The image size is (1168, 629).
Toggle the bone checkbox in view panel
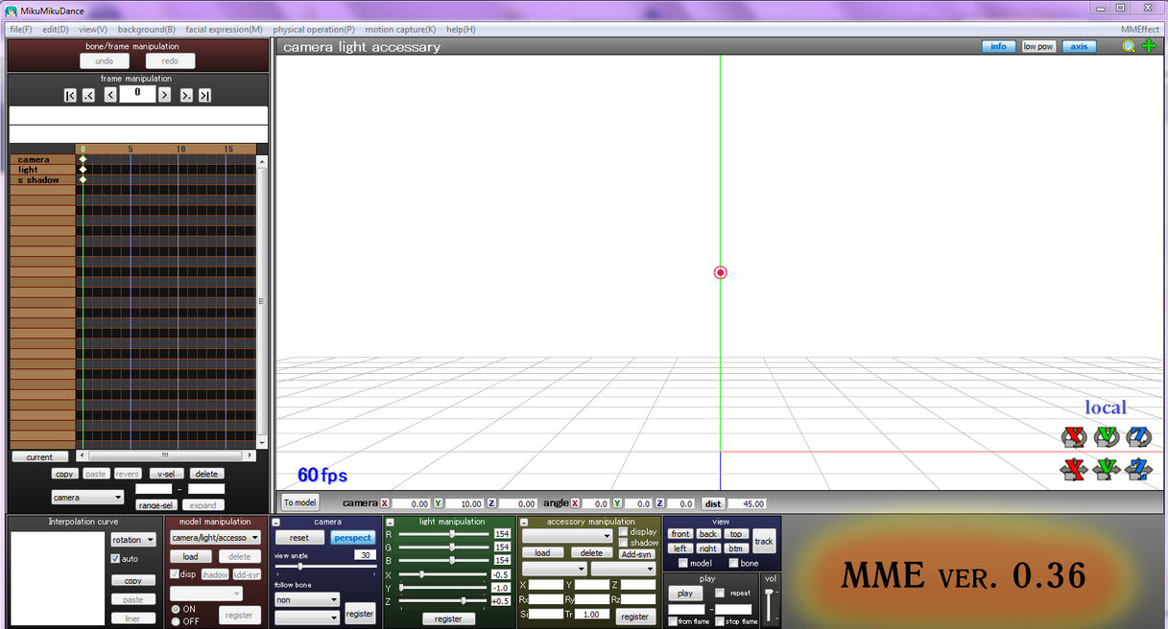[734, 563]
